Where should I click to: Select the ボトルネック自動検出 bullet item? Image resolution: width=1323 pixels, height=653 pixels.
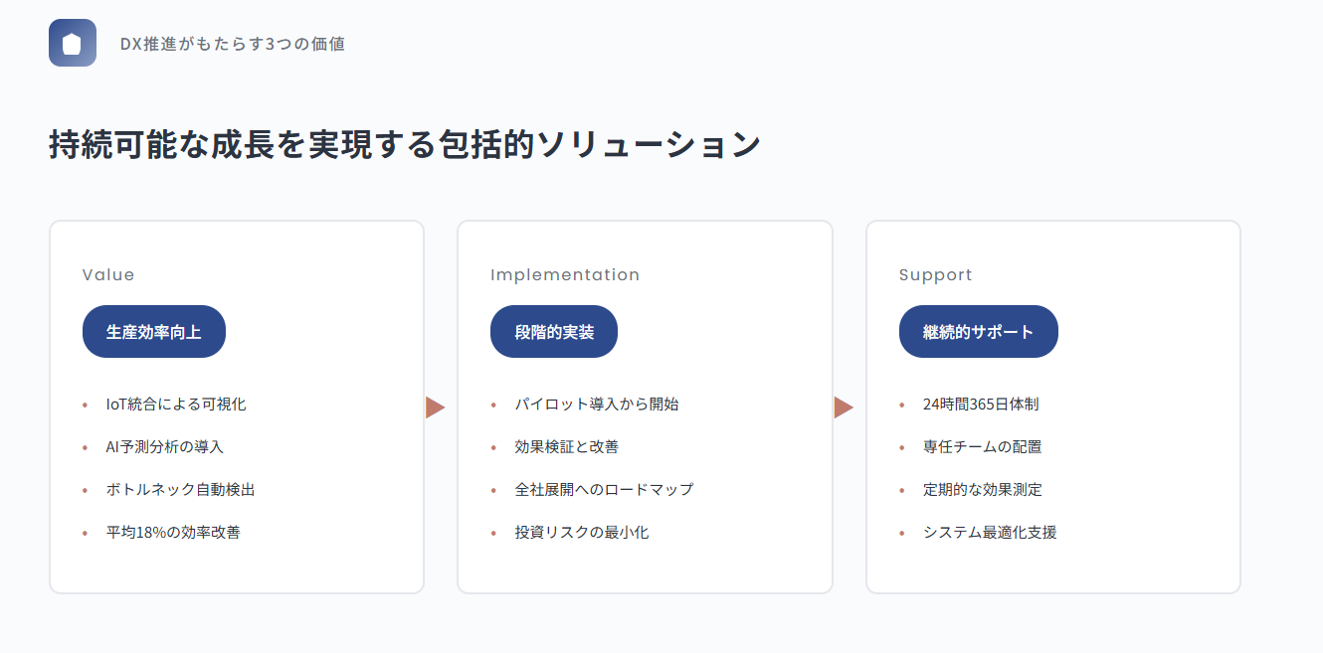click(x=181, y=490)
